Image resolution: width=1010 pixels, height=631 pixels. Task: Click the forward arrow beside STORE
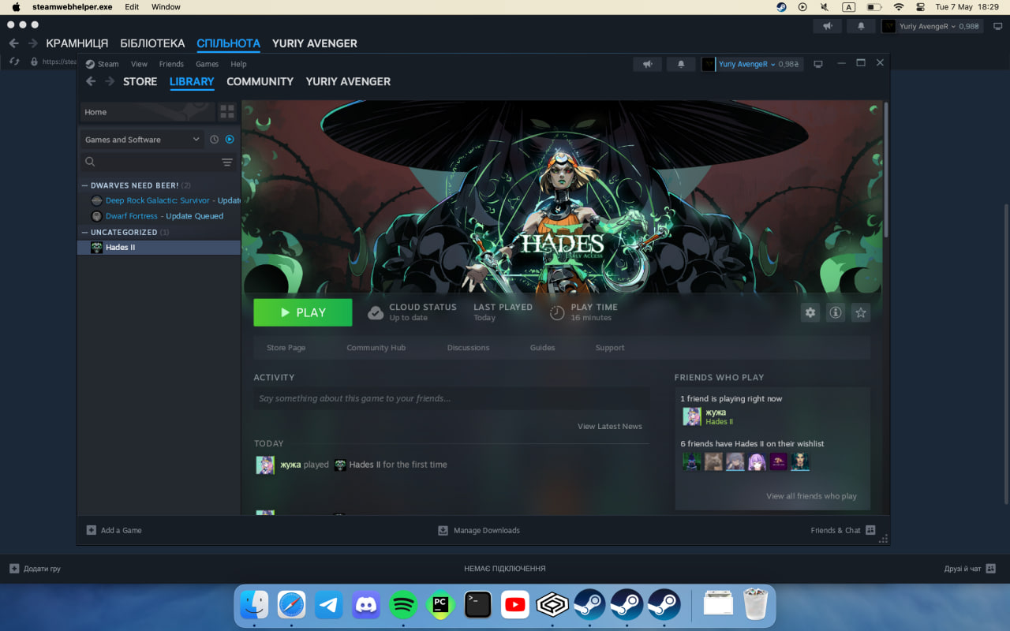pyautogui.click(x=110, y=81)
